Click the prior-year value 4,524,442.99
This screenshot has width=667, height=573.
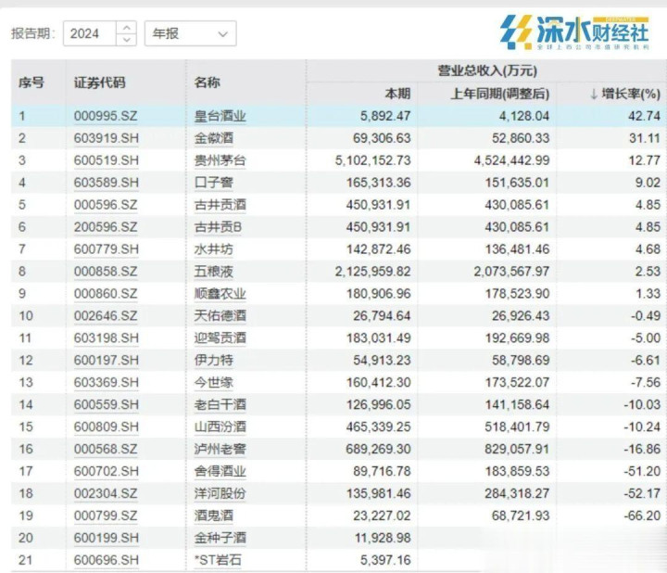pyautogui.click(x=511, y=160)
